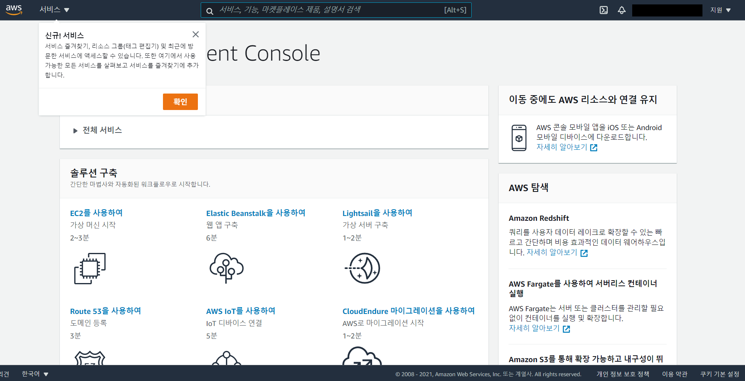Click external link icon in Fargate section
Viewport: 745px width, 381px height.
point(566,329)
